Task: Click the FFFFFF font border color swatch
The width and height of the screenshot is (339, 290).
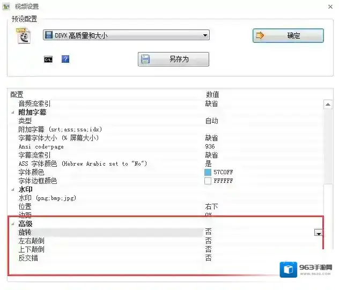Action: pos(208,181)
